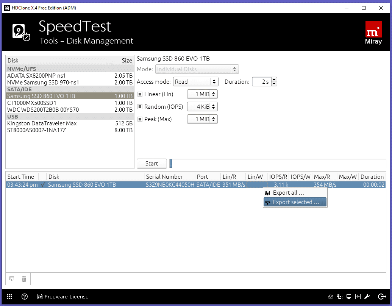
Task: Click the IOPS/R column header
Action: 278,177
